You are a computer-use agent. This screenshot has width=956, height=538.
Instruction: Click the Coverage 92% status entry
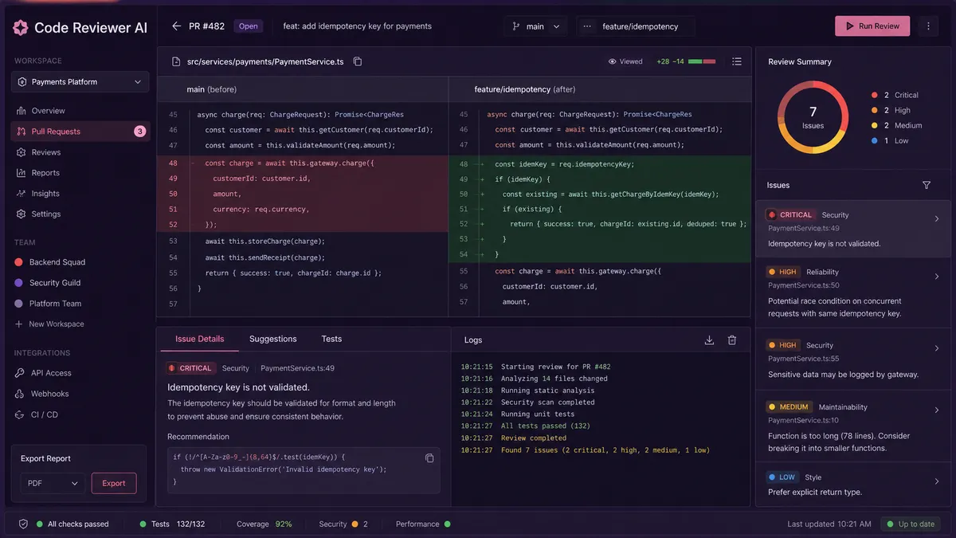pos(264,524)
